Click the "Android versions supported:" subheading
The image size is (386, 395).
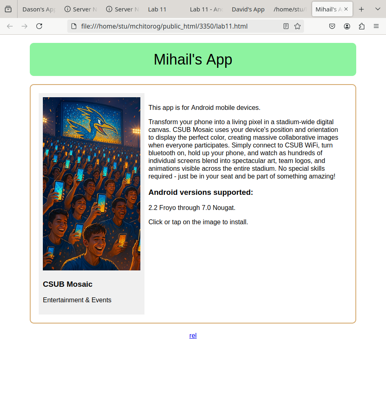(201, 192)
